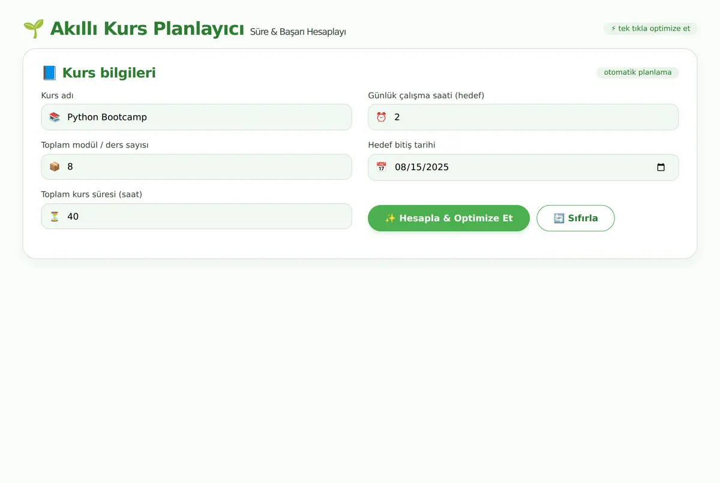Click the seedling logo icon in header

tap(34, 29)
